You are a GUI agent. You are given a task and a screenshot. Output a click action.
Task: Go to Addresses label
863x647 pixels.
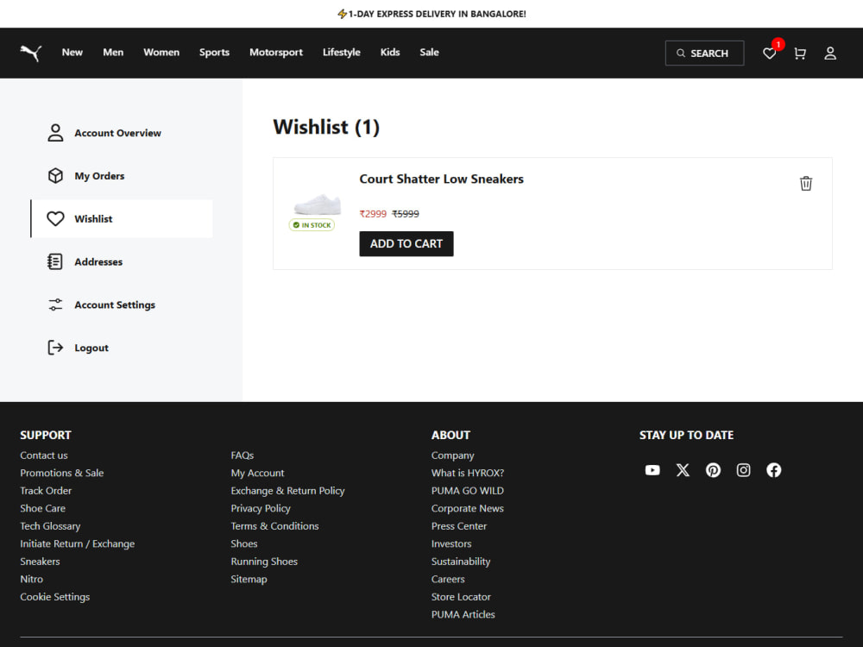(x=98, y=262)
